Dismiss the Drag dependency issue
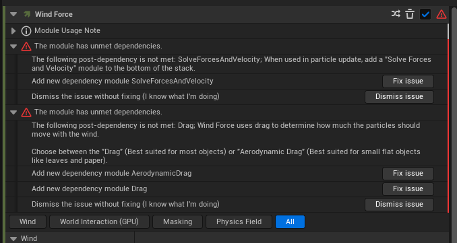The height and width of the screenshot is (243, 457). coord(399,204)
